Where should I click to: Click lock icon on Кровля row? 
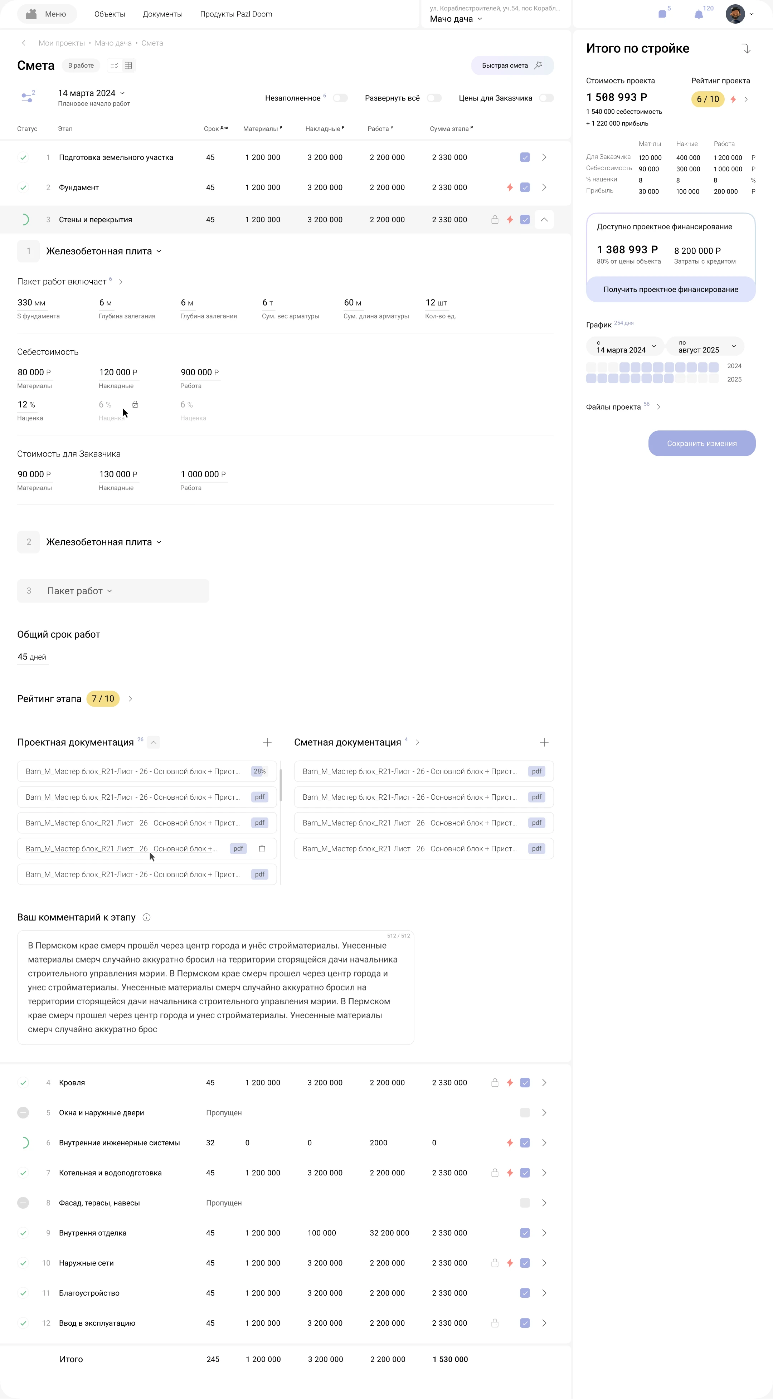click(494, 1082)
